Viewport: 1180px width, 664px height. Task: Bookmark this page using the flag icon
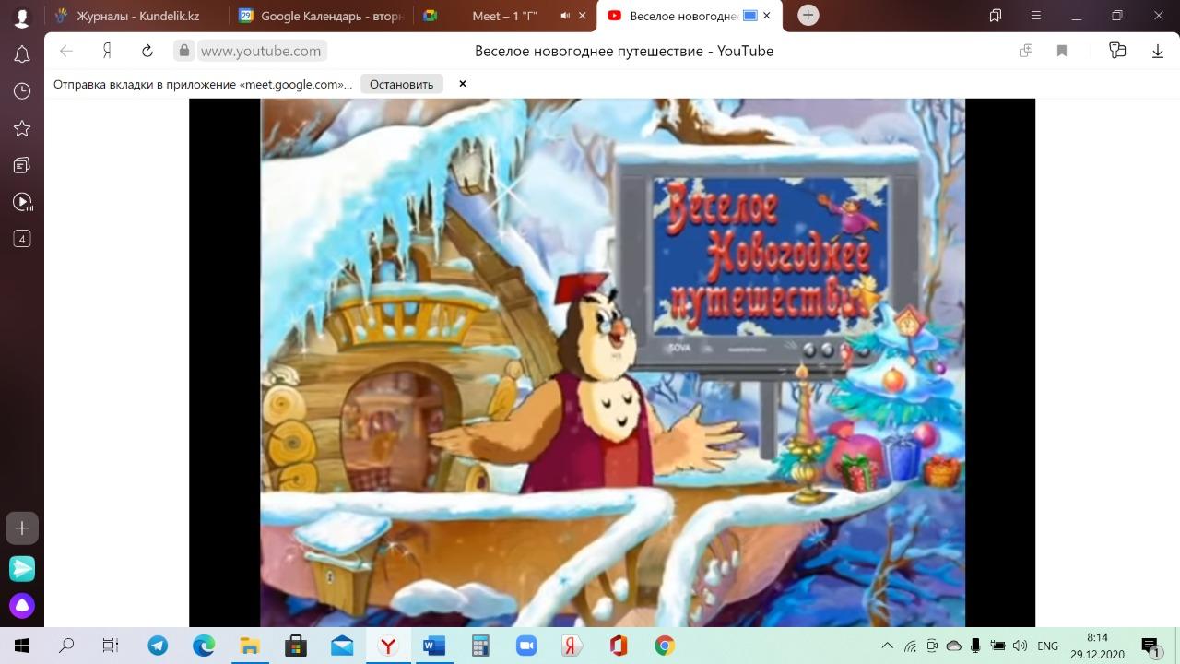coord(1062,51)
